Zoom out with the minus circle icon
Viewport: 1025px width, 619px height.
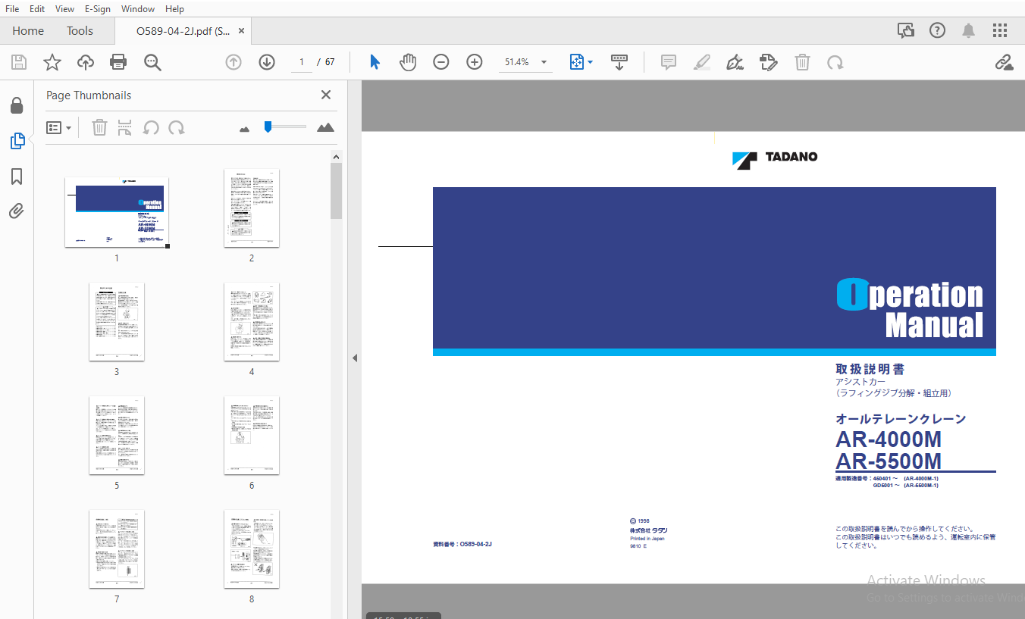(441, 62)
